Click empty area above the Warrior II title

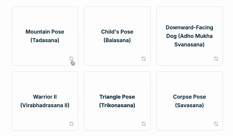click(45, 83)
